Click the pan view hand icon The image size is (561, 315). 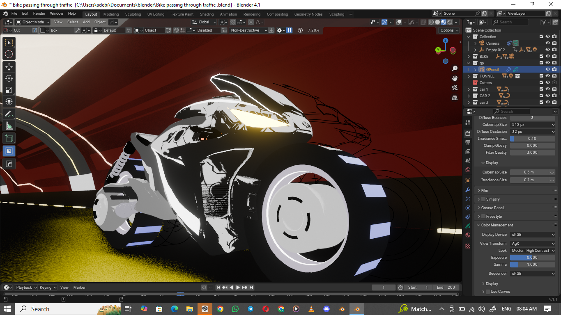(455, 78)
